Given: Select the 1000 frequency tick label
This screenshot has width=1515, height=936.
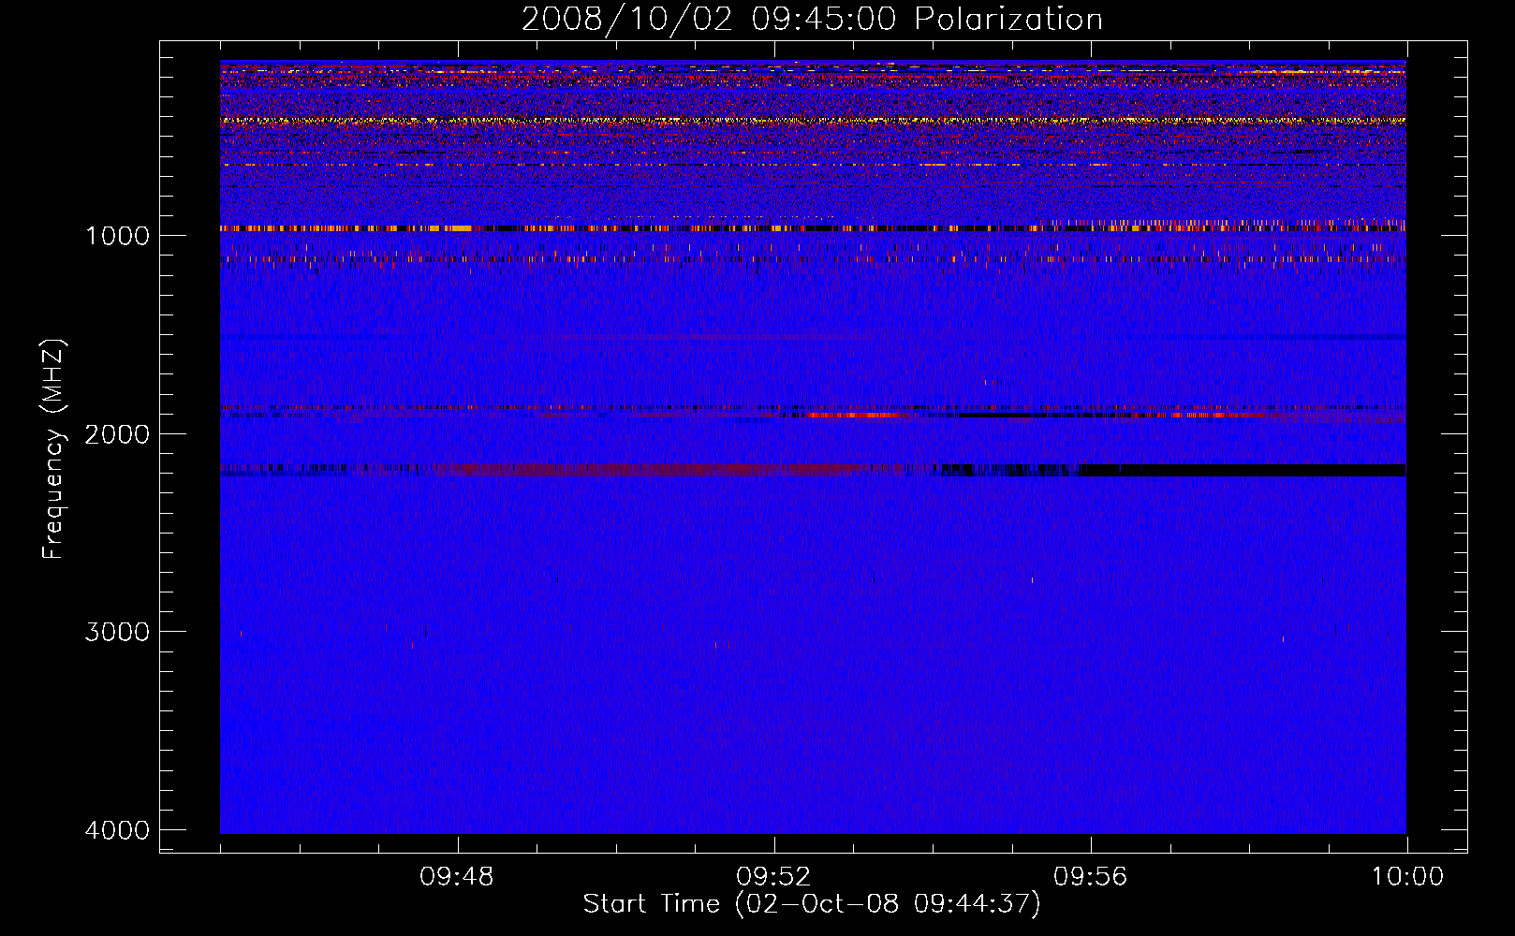Looking at the screenshot, I should click(x=117, y=235).
